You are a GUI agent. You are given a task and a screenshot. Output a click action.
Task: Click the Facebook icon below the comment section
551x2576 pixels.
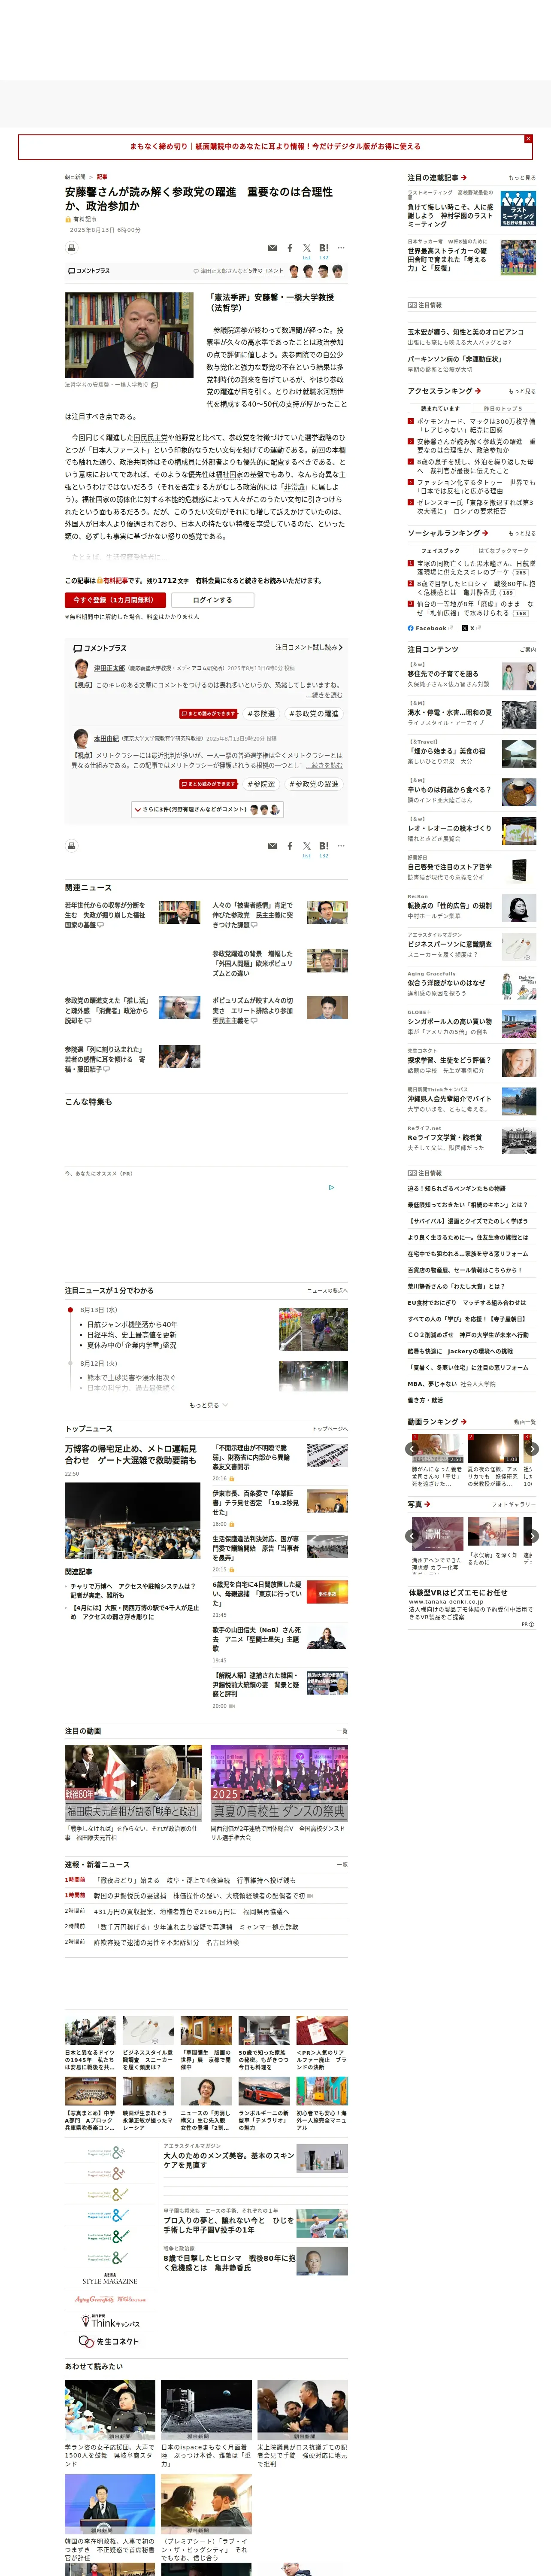(x=290, y=846)
